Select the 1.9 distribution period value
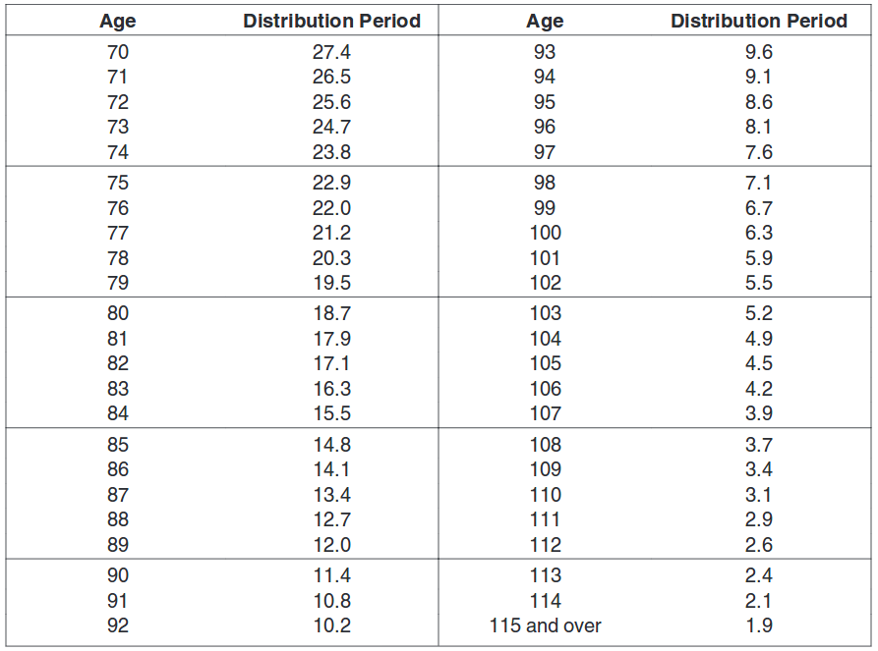878x651 pixels. click(759, 624)
